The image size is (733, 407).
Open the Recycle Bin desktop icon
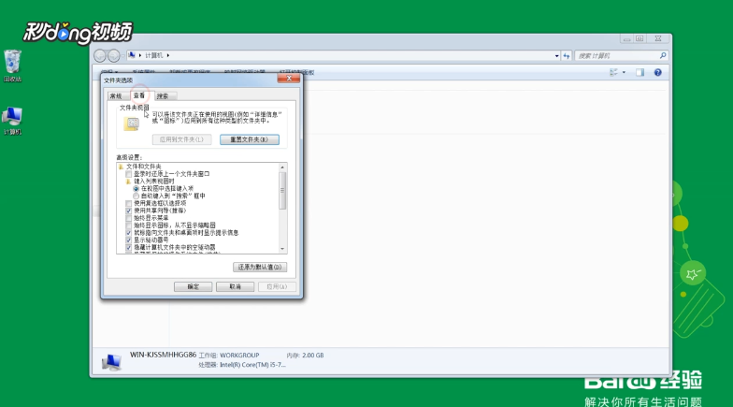pos(13,65)
